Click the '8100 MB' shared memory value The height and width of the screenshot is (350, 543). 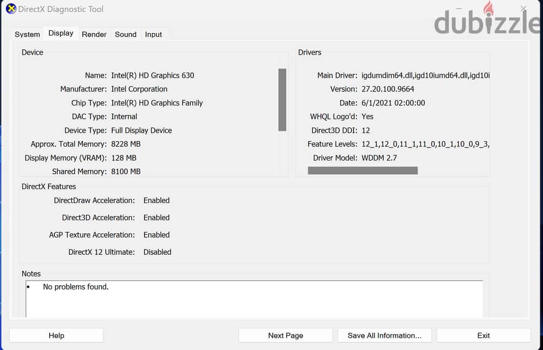tap(126, 171)
